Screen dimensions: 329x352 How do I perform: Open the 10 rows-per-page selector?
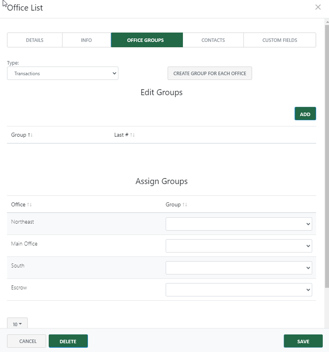pos(17,324)
